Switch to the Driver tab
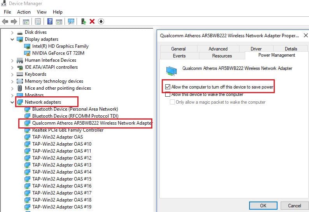The width and height of the screenshot is (309, 212). 256,49
